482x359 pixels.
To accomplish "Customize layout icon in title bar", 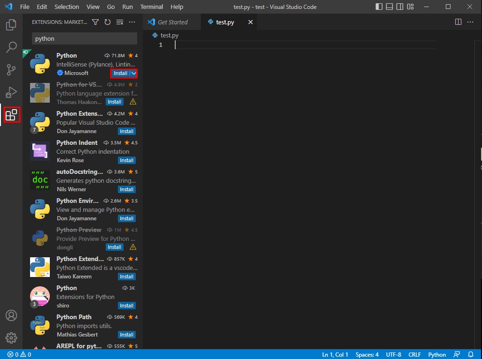I will [411, 7].
